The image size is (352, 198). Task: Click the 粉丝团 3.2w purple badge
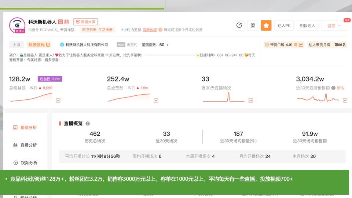pyautogui.click(x=50, y=79)
